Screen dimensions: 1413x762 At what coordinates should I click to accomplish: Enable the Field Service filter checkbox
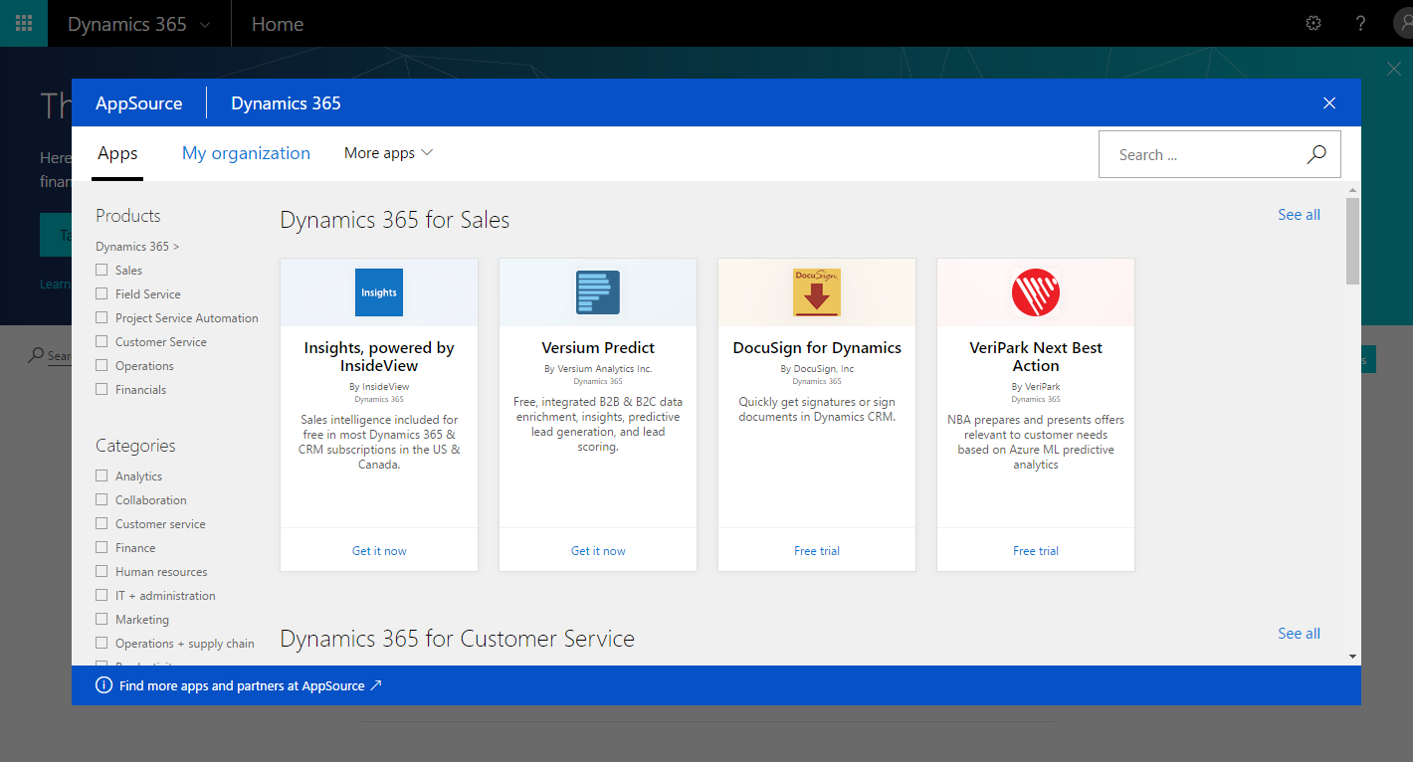[101, 293]
